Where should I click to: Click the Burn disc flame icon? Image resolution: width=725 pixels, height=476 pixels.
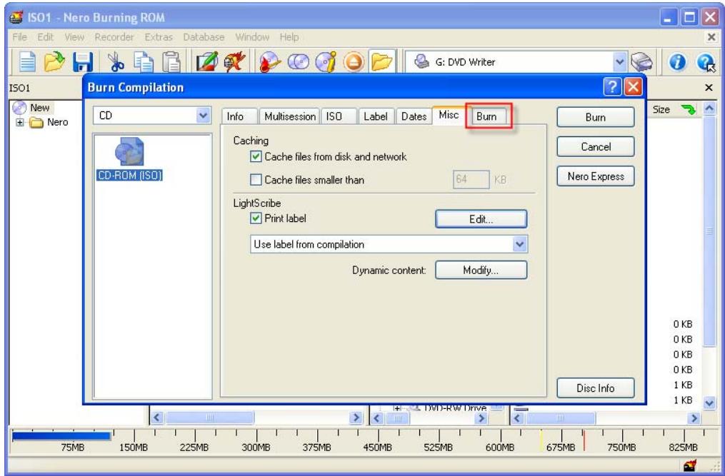(x=269, y=62)
